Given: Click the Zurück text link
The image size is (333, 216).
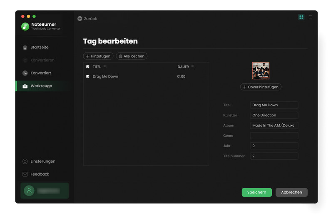Looking at the screenshot, I should (90, 19).
